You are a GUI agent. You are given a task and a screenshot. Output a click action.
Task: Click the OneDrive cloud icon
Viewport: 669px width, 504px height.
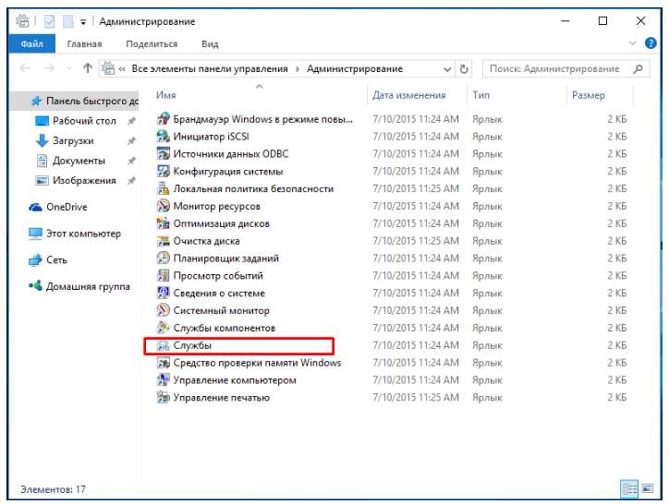coord(35,207)
